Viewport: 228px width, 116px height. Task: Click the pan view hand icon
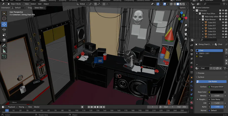(x=186, y=30)
